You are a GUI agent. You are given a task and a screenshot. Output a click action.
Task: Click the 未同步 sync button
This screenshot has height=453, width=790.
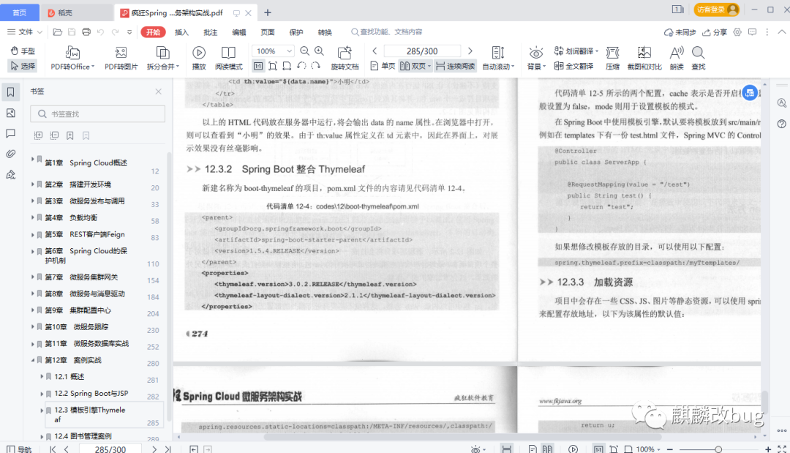(x=680, y=31)
